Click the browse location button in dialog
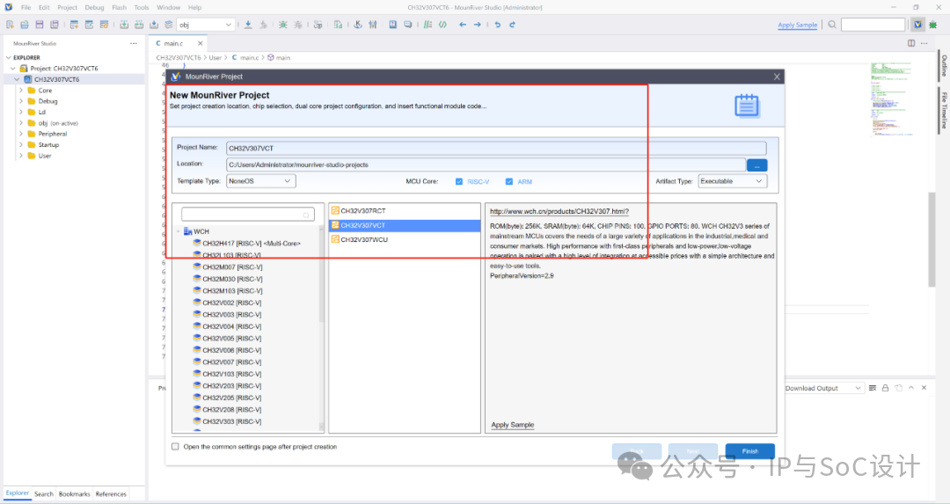 [756, 165]
